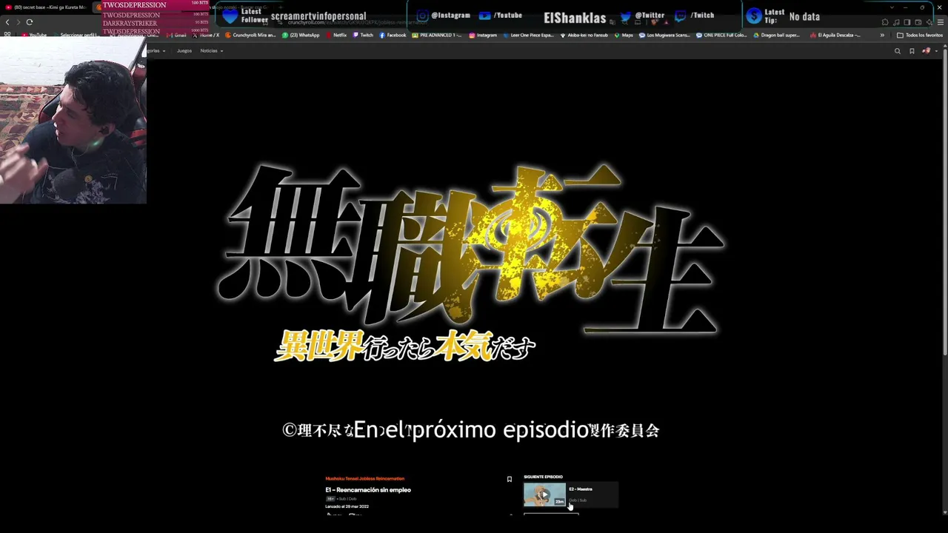Go back with the browser back arrow
Viewport: 948px width, 533px height.
click(7, 22)
